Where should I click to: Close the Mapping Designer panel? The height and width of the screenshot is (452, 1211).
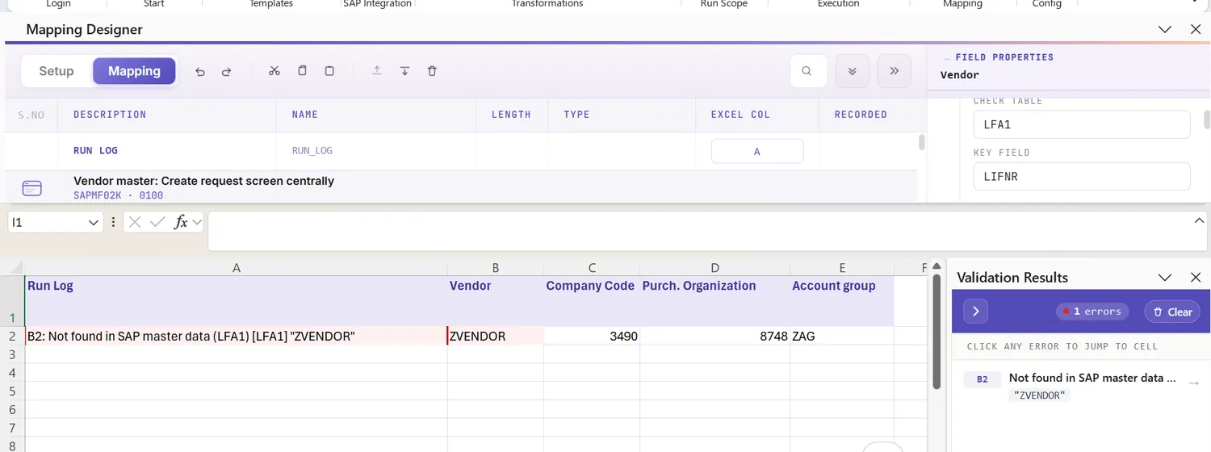[1196, 29]
